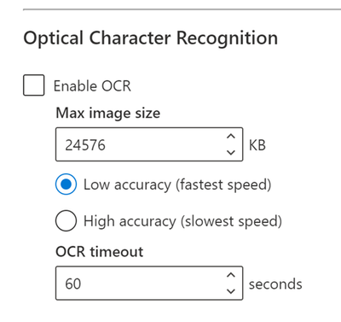The height and width of the screenshot is (322, 341).
Task: Click the Optical Character Recognition heading
Action: pyautogui.click(x=151, y=38)
